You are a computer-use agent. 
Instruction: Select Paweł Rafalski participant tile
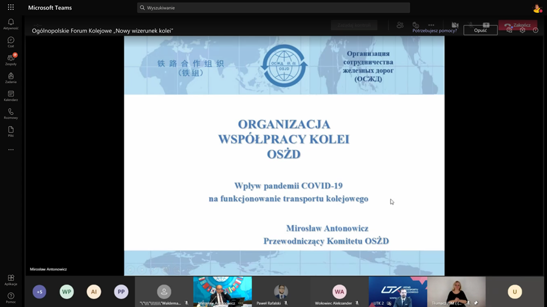281,292
